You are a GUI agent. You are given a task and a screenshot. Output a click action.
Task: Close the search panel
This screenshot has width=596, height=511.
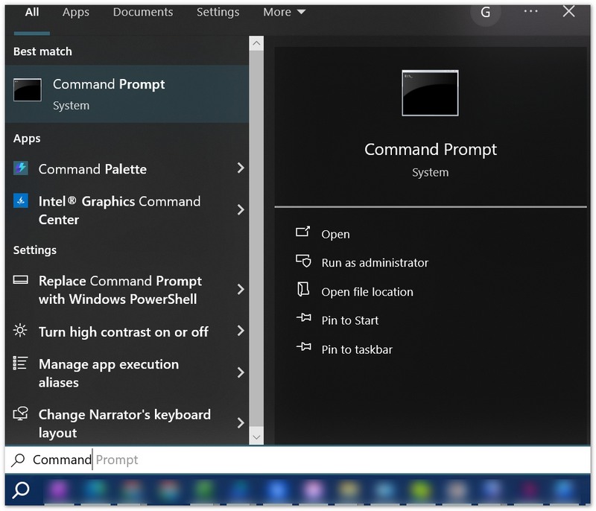click(568, 11)
